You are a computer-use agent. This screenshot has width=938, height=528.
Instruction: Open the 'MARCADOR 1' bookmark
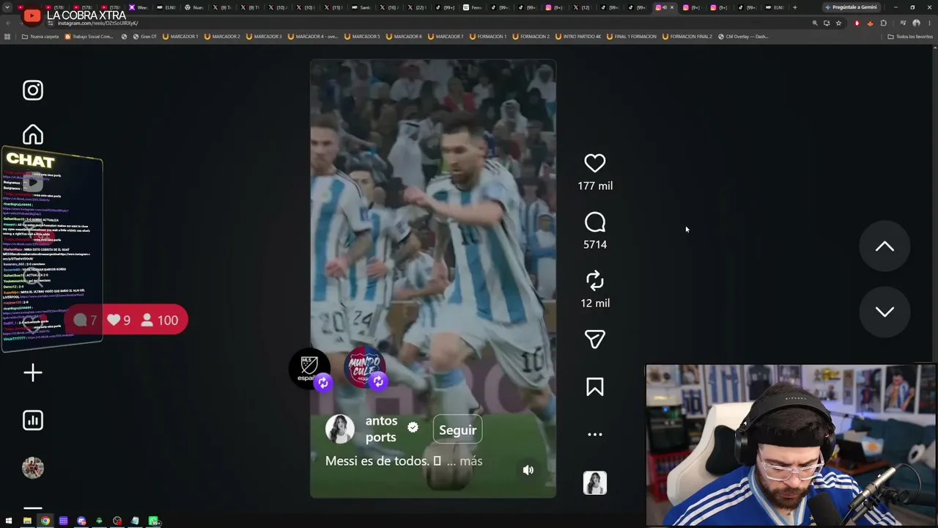[x=180, y=37]
